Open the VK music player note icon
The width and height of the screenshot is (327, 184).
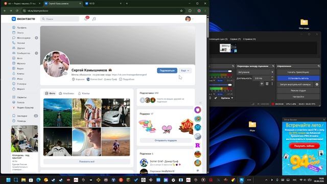point(94,19)
